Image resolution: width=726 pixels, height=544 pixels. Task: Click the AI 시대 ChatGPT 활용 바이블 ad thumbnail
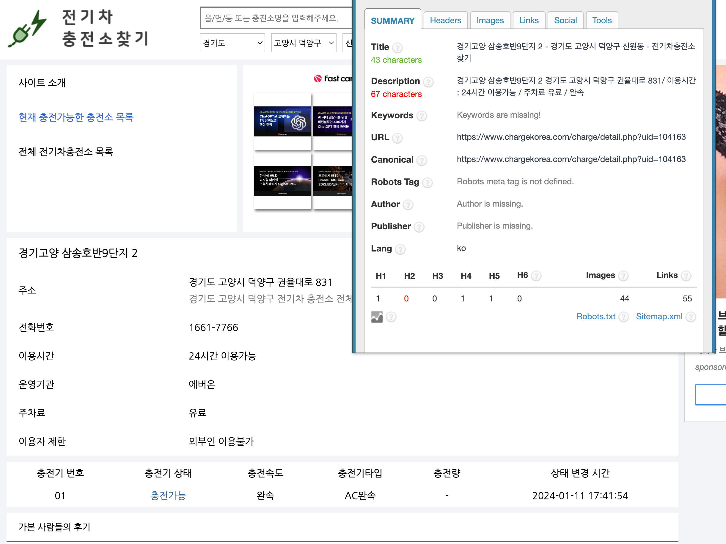tap(332, 121)
